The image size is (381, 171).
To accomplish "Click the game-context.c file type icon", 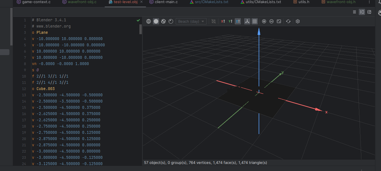I will 19,2.
